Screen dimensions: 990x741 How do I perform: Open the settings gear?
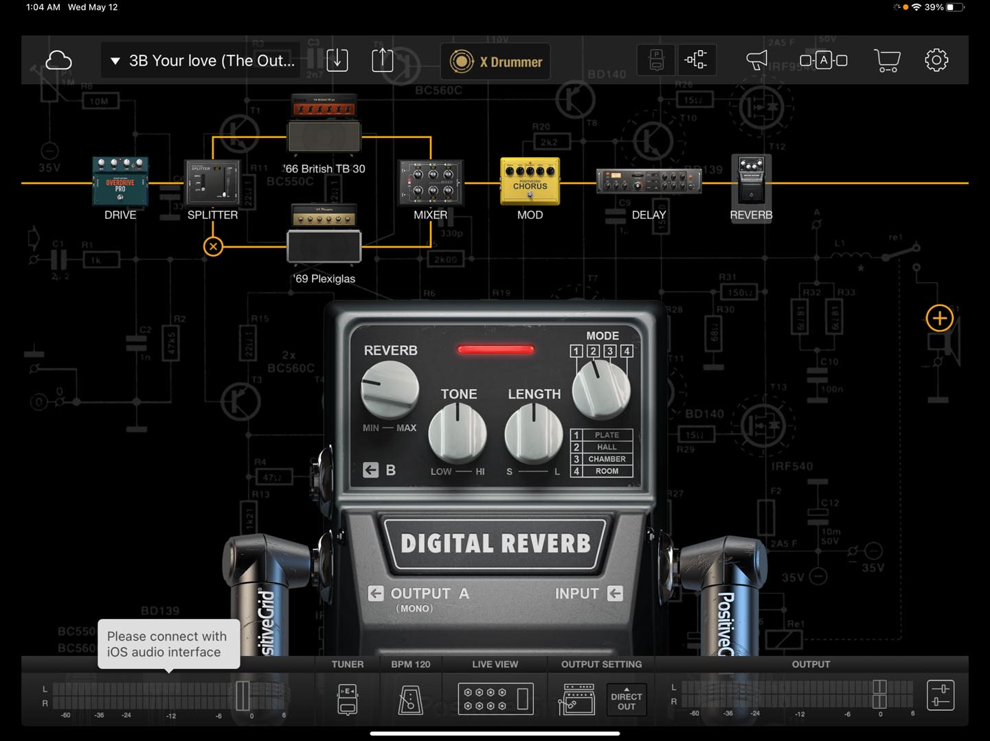pos(936,60)
